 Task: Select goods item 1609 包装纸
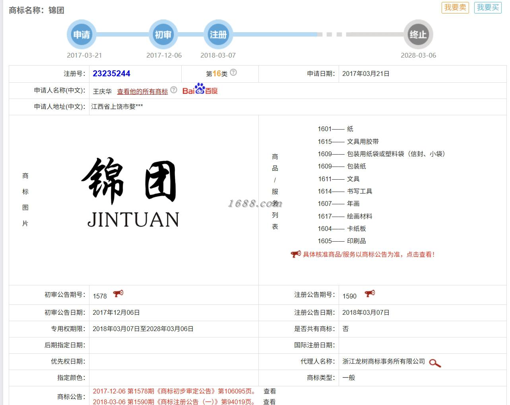(342, 166)
